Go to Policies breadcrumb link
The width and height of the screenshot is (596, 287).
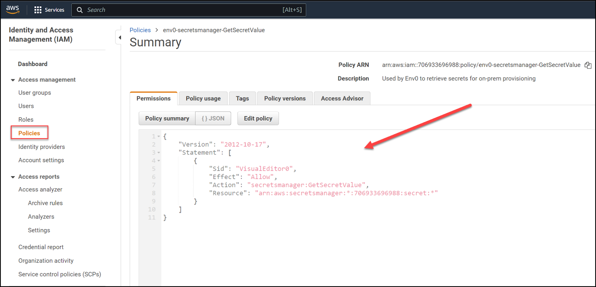(x=140, y=30)
